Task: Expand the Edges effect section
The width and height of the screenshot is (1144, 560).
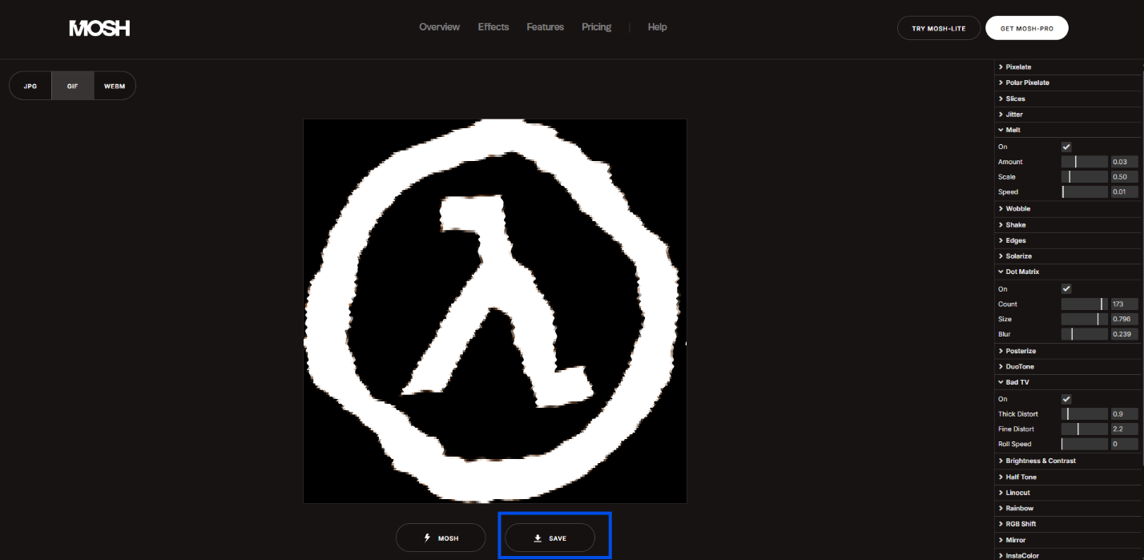Action: [1068, 240]
